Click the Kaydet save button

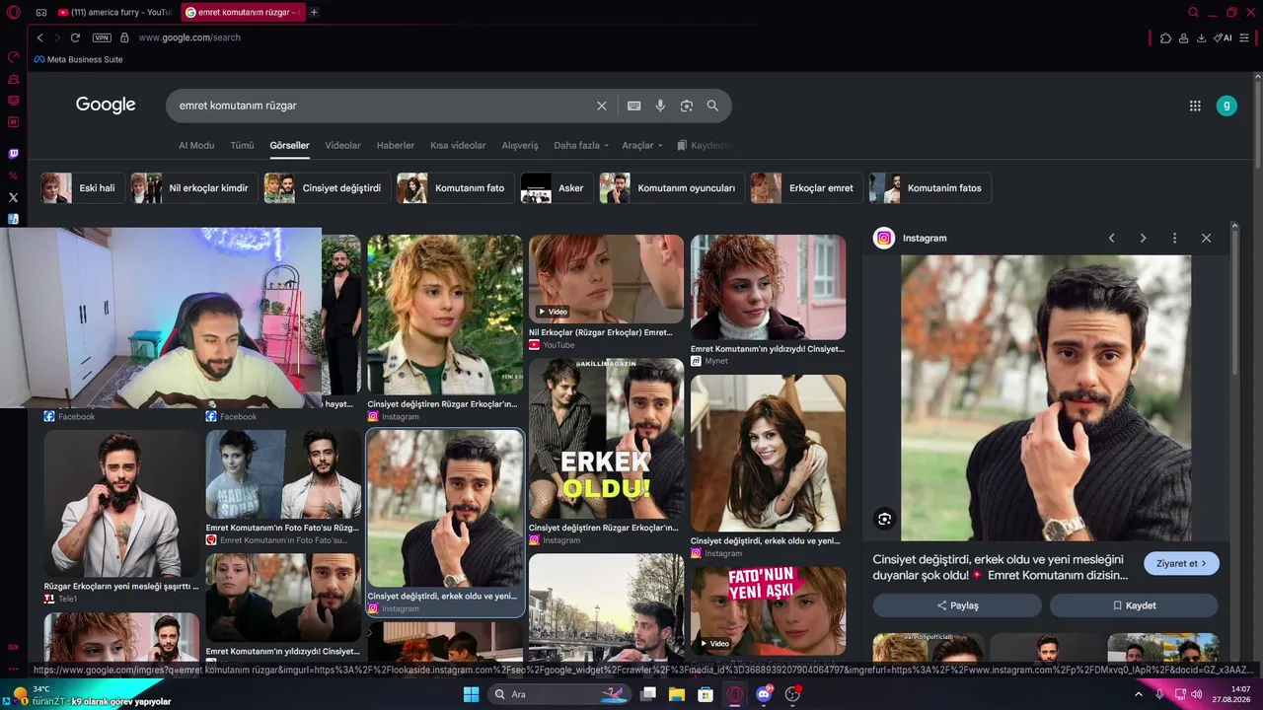click(x=1134, y=605)
